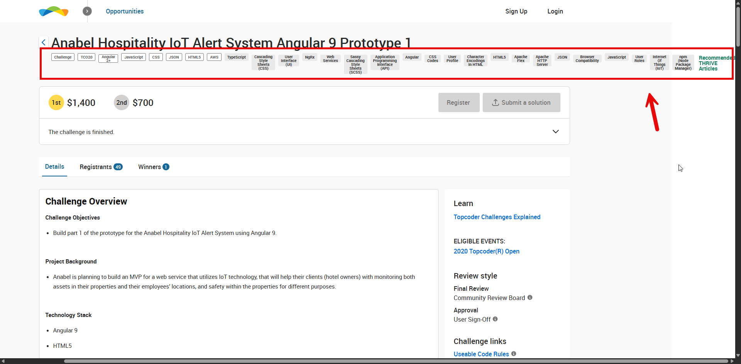Open Topcoder Challenges Explained link
This screenshot has height=364, width=741.
[497, 217]
